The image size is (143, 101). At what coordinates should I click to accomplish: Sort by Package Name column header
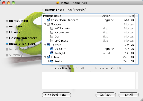[x=72, y=16]
